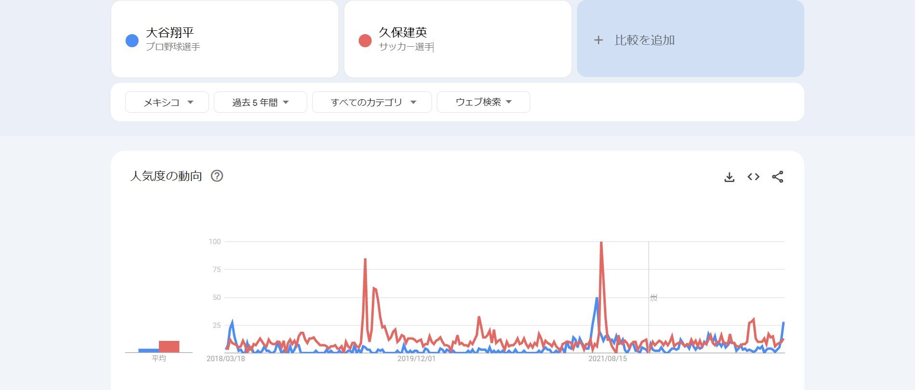This screenshot has width=915, height=390.
Task: Expand the 過去 5 年間 time range dropdown
Action: tap(260, 102)
